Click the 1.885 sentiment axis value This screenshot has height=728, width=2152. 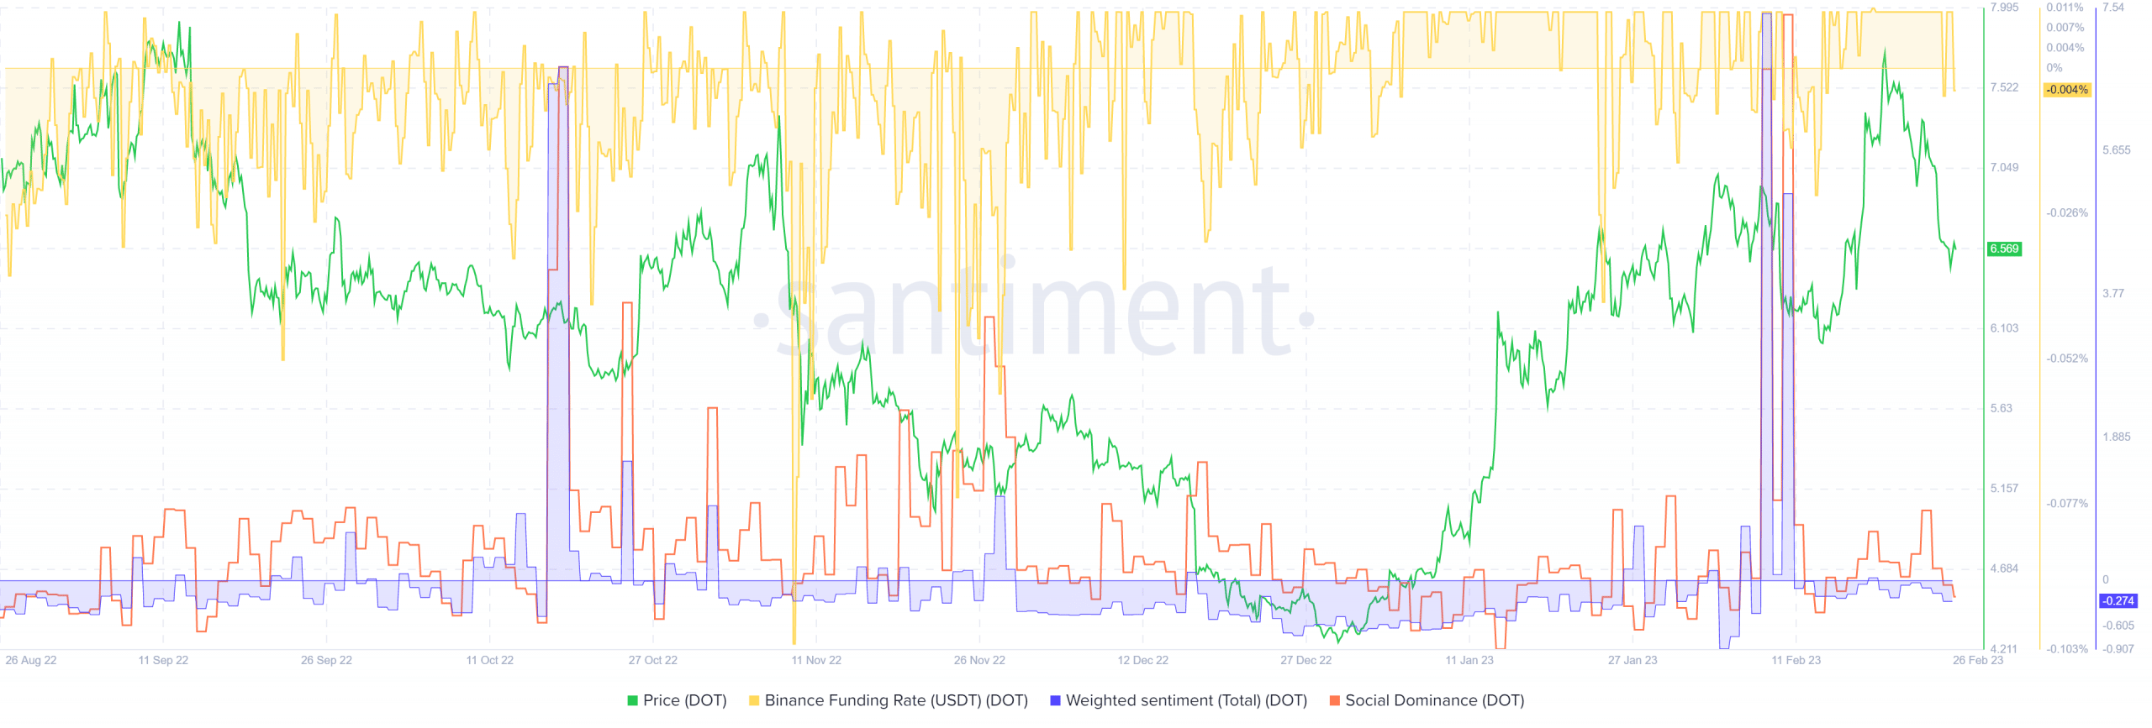coord(2116,437)
